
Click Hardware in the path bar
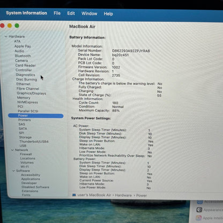[123, 195]
